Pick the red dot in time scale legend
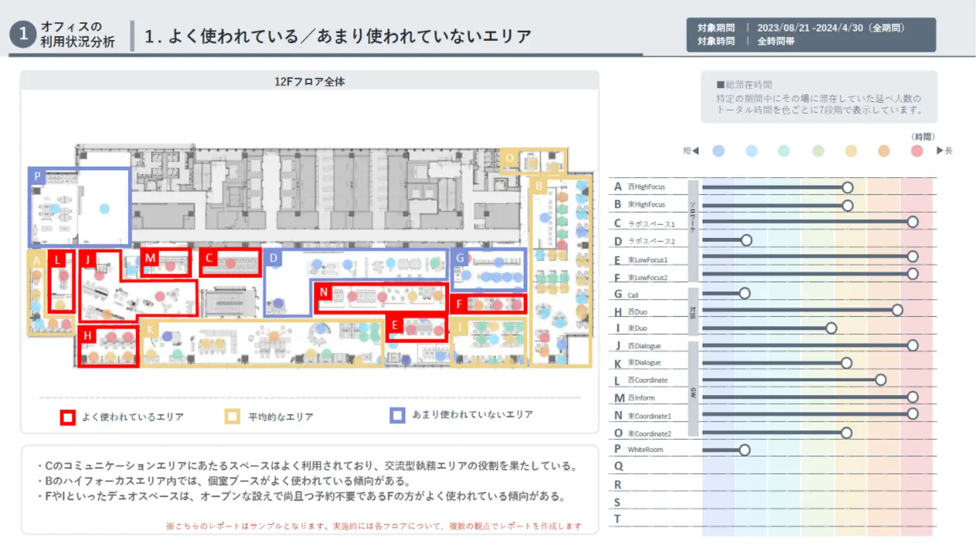The image size is (977, 547). (x=917, y=151)
